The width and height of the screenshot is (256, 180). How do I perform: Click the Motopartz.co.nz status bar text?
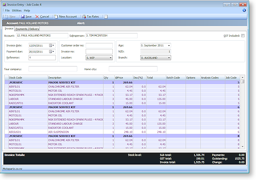point(12,169)
